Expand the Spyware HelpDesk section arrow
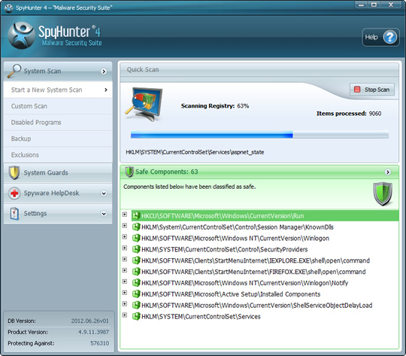 104,193
